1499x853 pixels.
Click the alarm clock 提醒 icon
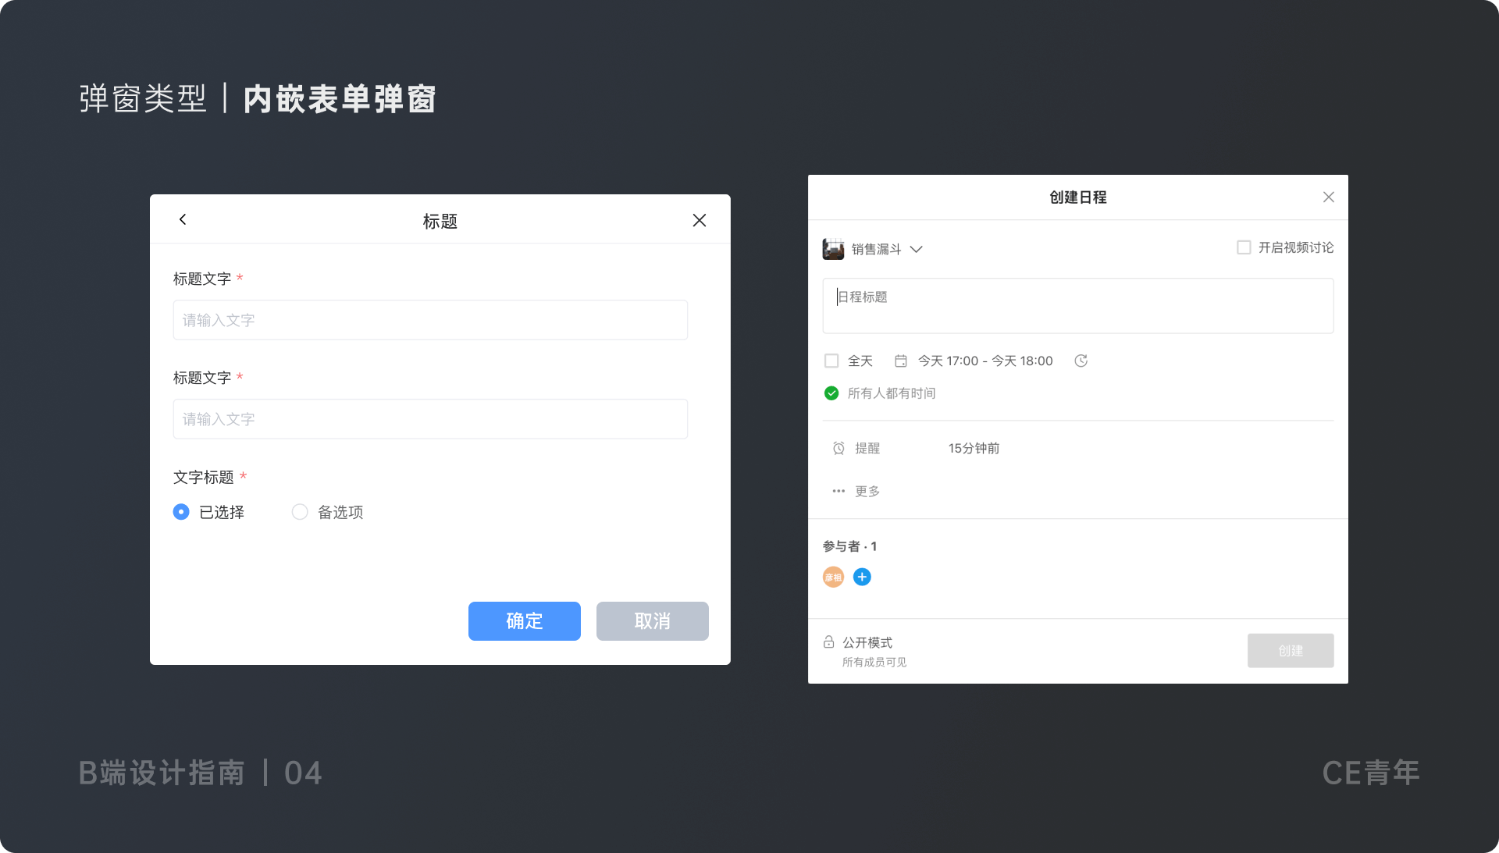[x=839, y=448]
